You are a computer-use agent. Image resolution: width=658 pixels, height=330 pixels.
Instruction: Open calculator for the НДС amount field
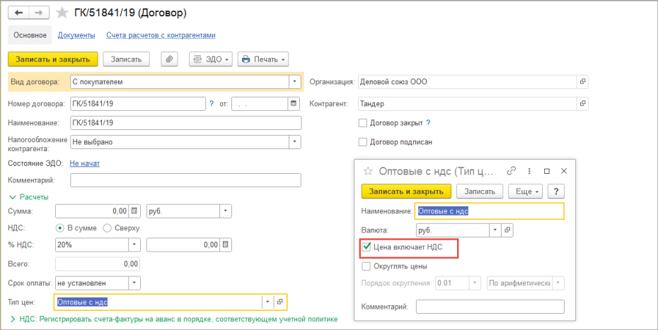coord(226,244)
